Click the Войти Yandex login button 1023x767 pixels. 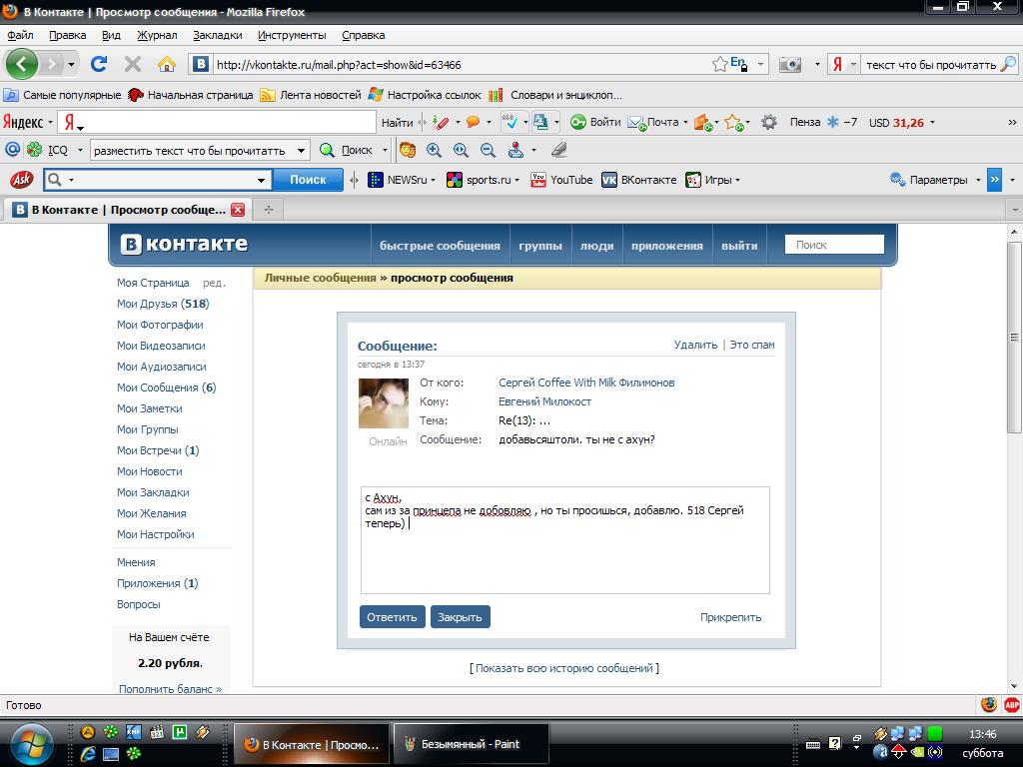click(595, 122)
